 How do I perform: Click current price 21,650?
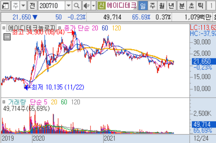tap(22, 17)
